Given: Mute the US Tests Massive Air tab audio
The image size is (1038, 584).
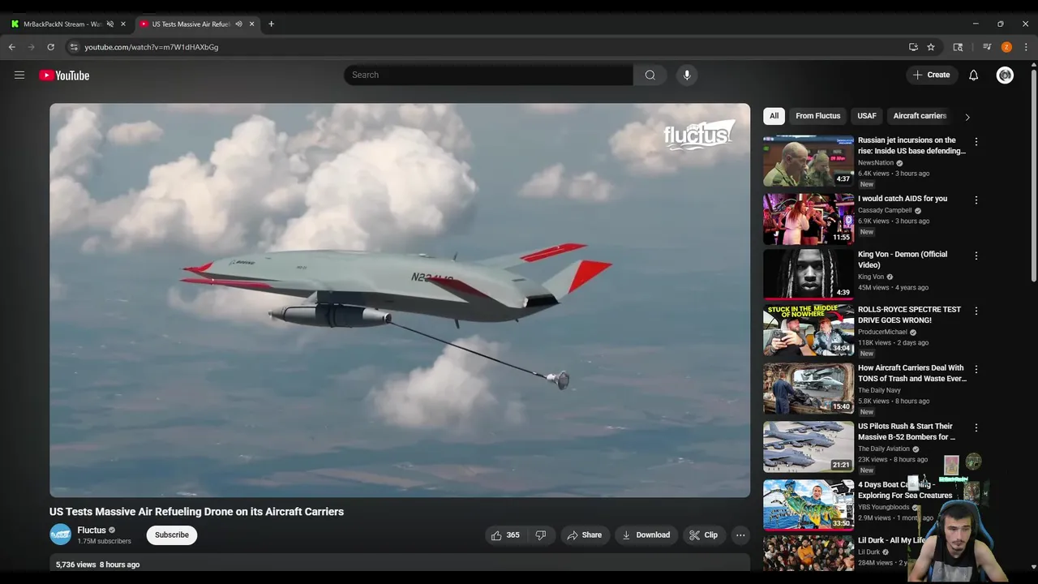Looking at the screenshot, I should point(238,24).
